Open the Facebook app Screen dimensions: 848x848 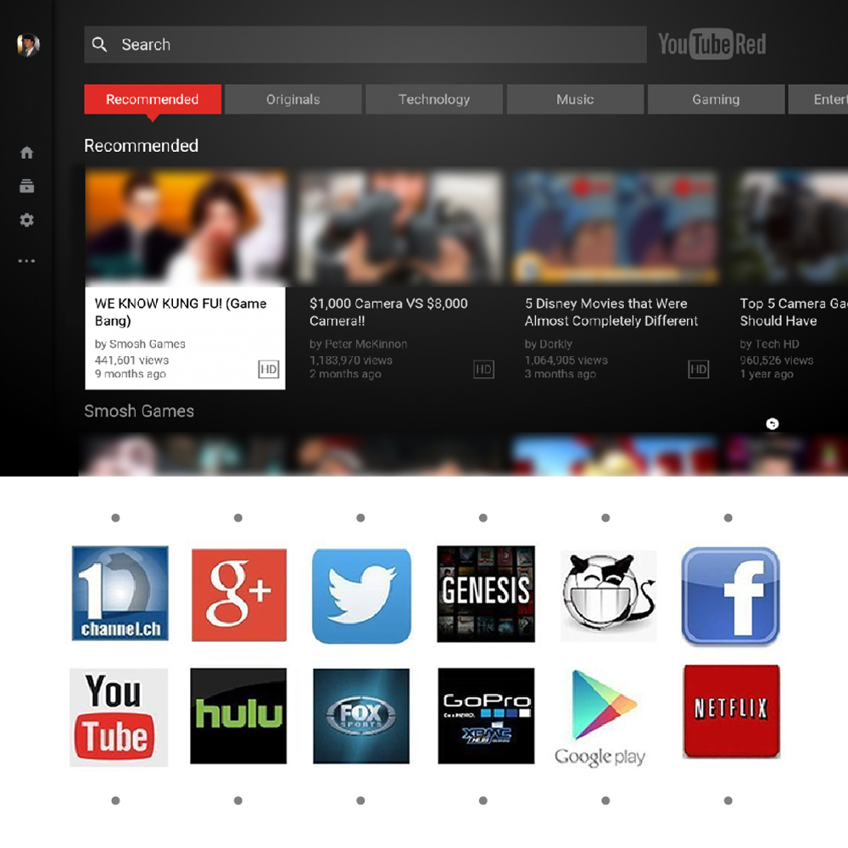(x=730, y=595)
